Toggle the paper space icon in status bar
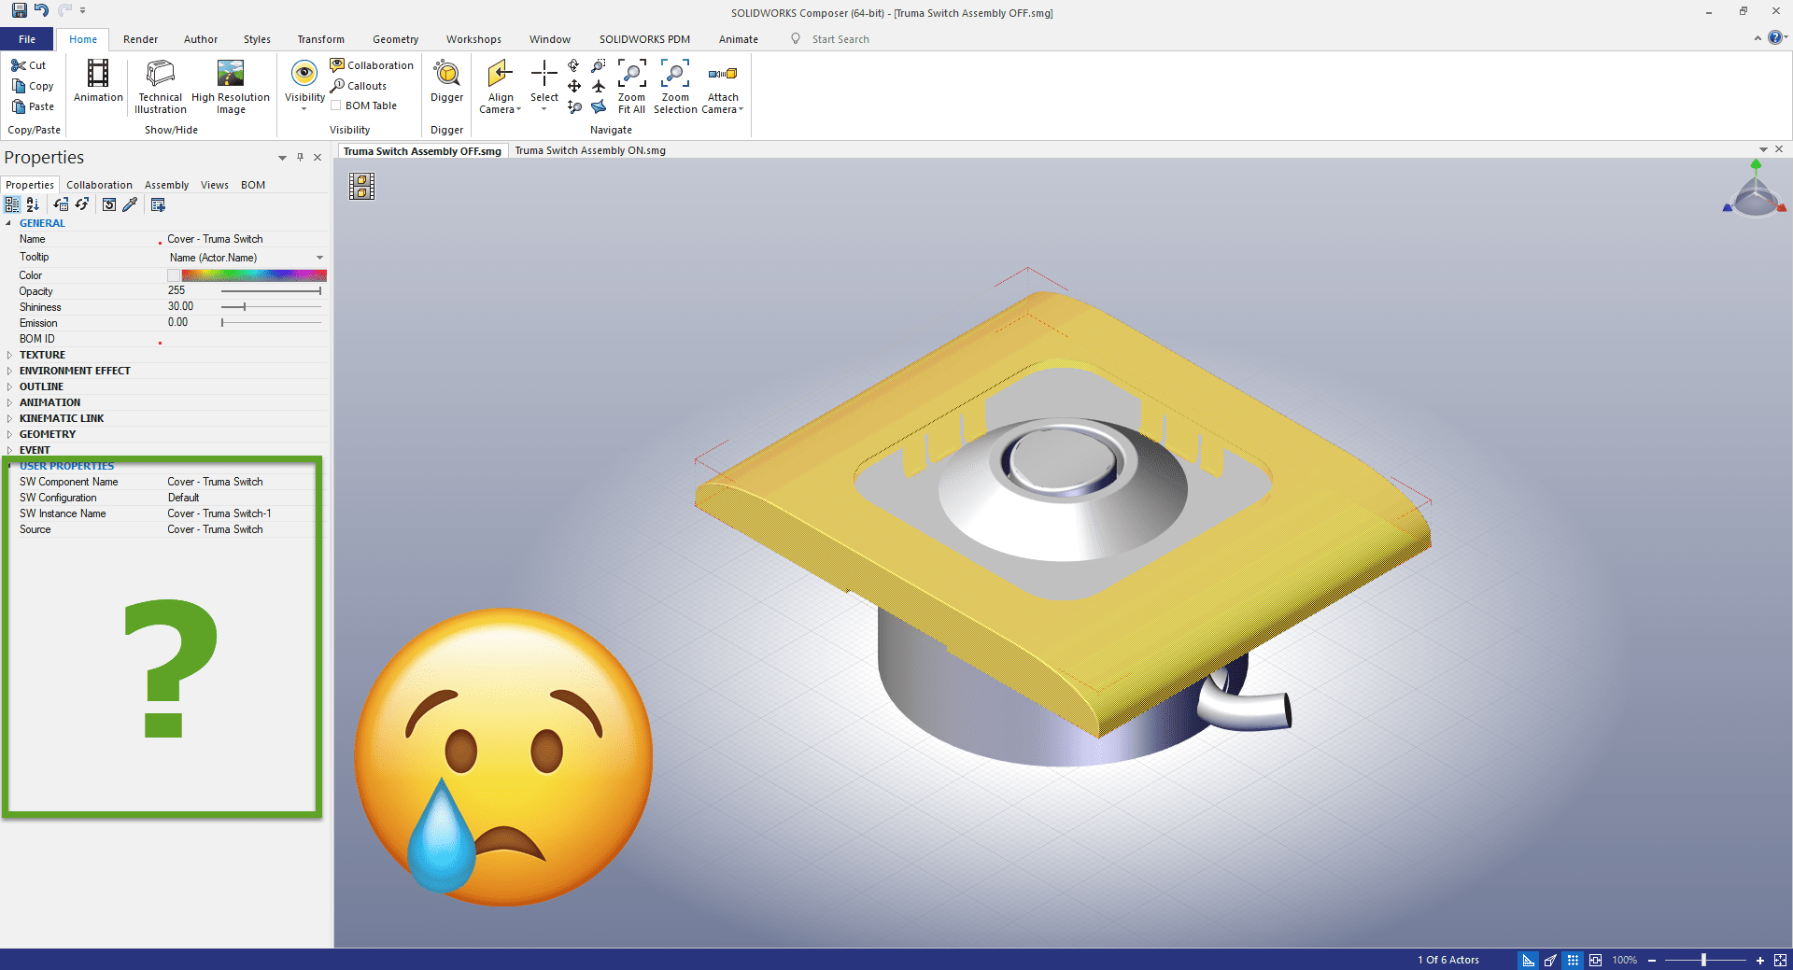1793x970 pixels. [1595, 960]
